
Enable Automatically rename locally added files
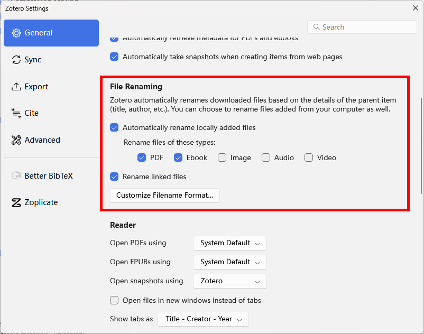114,127
